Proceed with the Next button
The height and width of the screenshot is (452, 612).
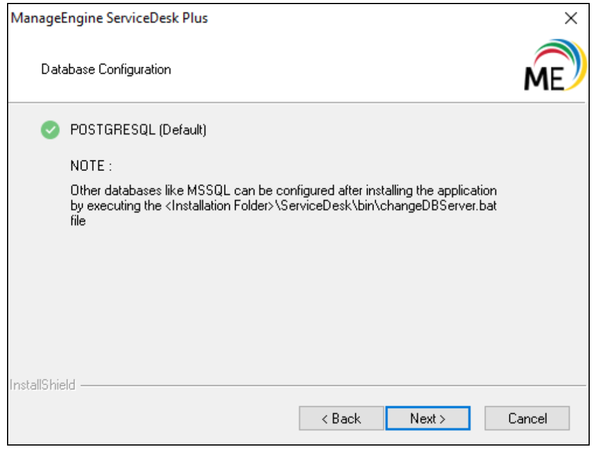428,419
